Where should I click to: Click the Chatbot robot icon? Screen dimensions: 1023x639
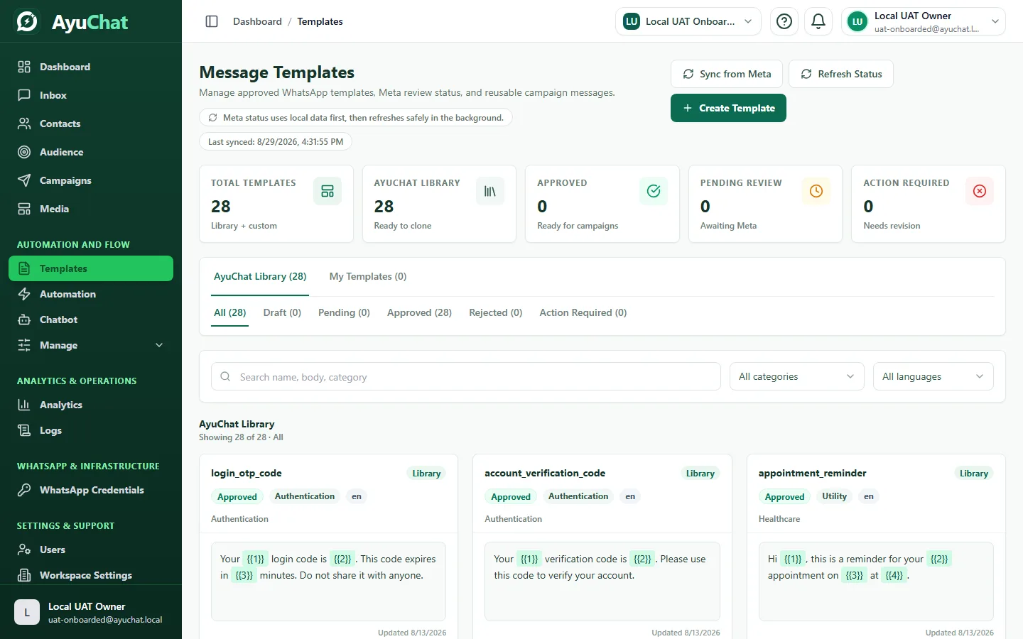click(x=24, y=319)
